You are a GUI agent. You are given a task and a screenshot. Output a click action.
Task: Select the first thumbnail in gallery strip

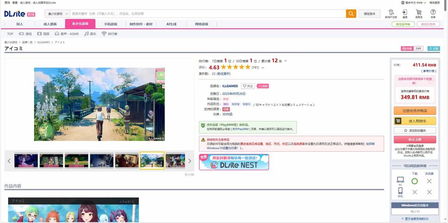click(x=26, y=161)
